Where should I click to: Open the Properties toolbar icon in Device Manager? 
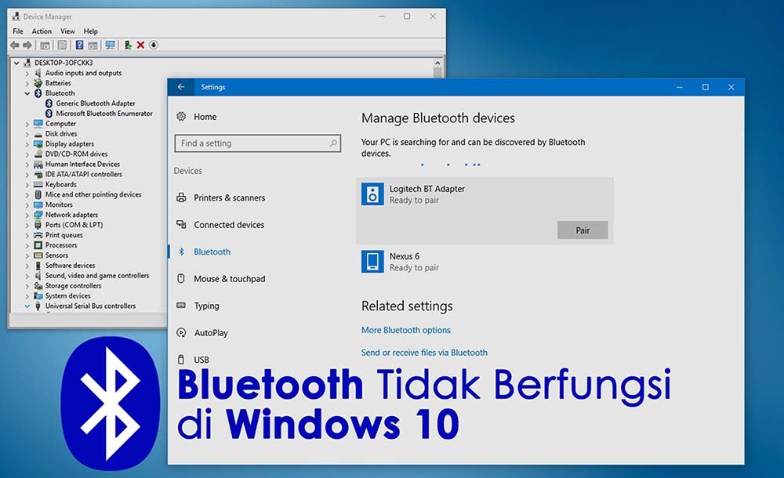pos(62,45)
